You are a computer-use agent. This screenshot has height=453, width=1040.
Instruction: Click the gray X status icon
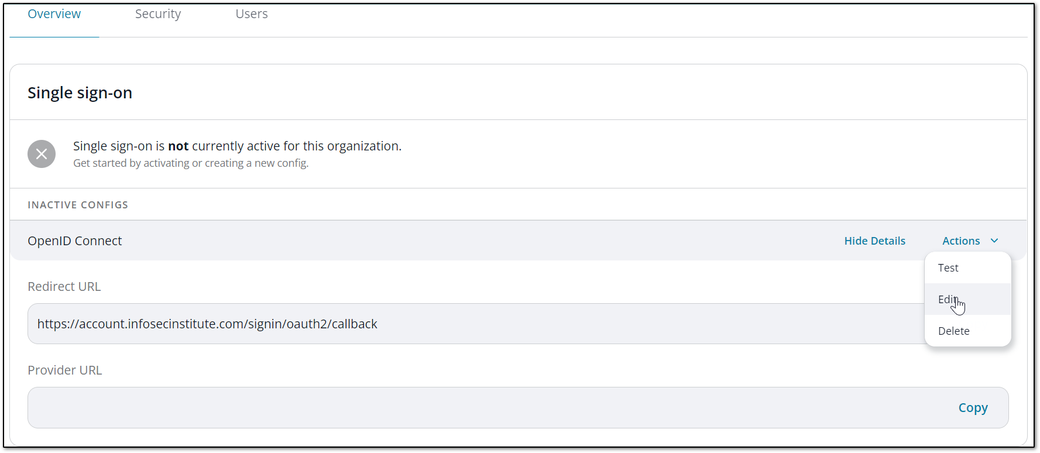coord(42,154)
